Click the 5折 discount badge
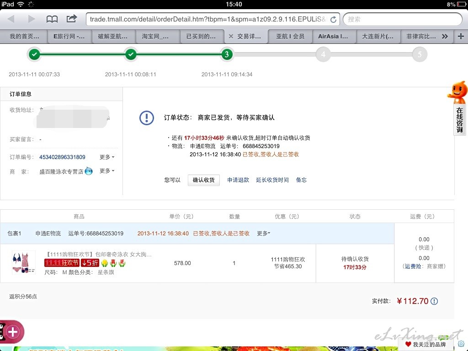Viewport: 468px width, 351px height. 90,263
